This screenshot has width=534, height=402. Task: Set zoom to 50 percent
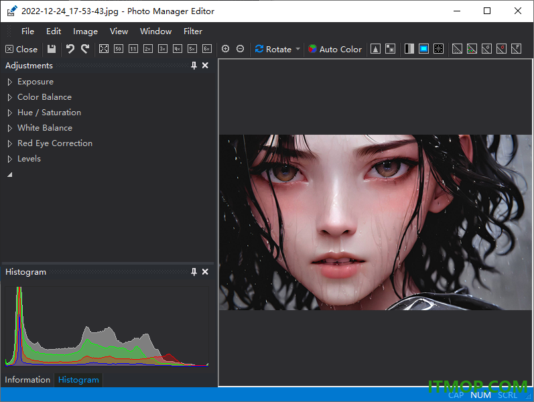tap(119, 49)
